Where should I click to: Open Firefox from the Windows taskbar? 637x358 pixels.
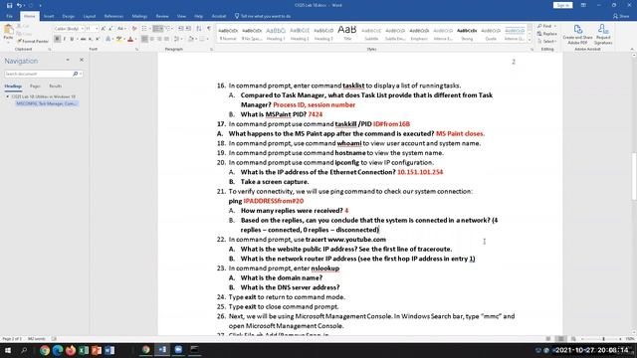(x=71, y=350)
